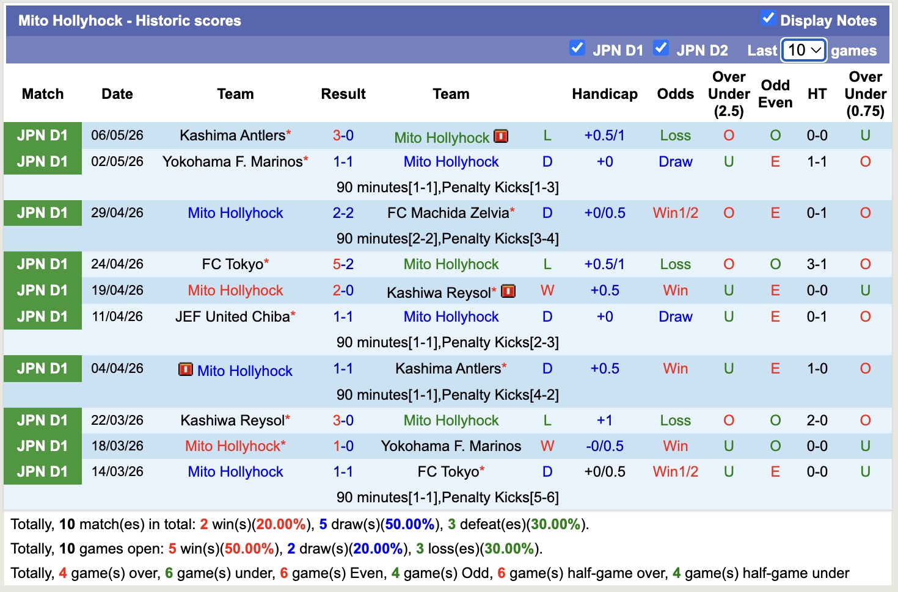This screenshot has height=592, width=898.
Task: Open the 3-0 result of the 06/05/26 match
Action: click(x=343, y=135)
